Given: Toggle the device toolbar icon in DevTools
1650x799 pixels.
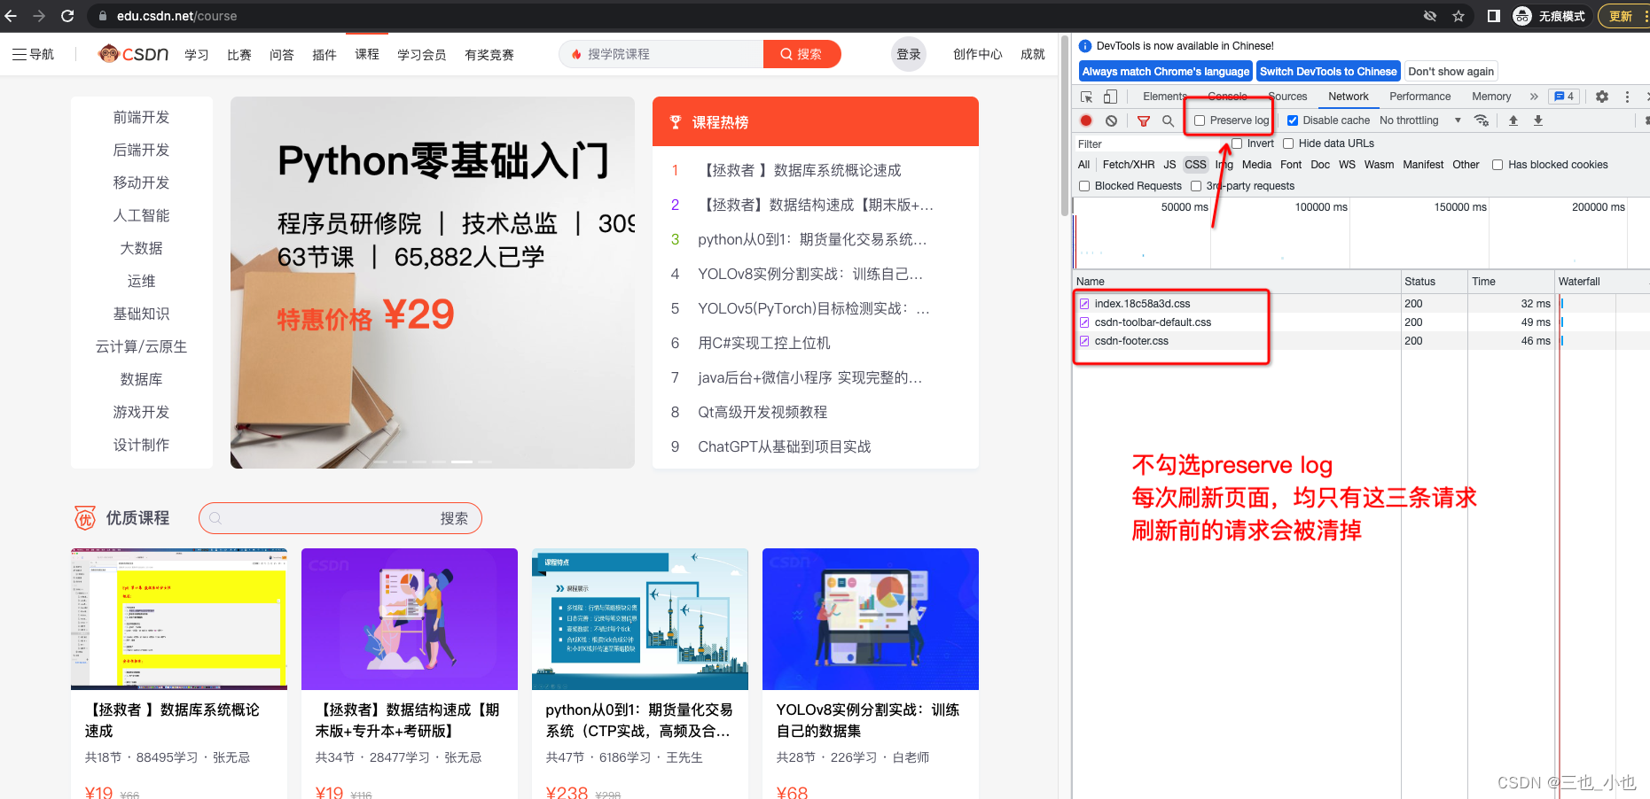Looking at the screenshot, I should click(x=1110, y=97).
